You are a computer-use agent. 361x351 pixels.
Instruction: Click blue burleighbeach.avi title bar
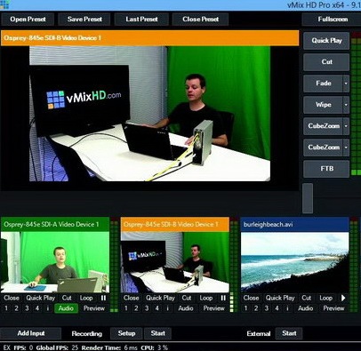point(294,224)
